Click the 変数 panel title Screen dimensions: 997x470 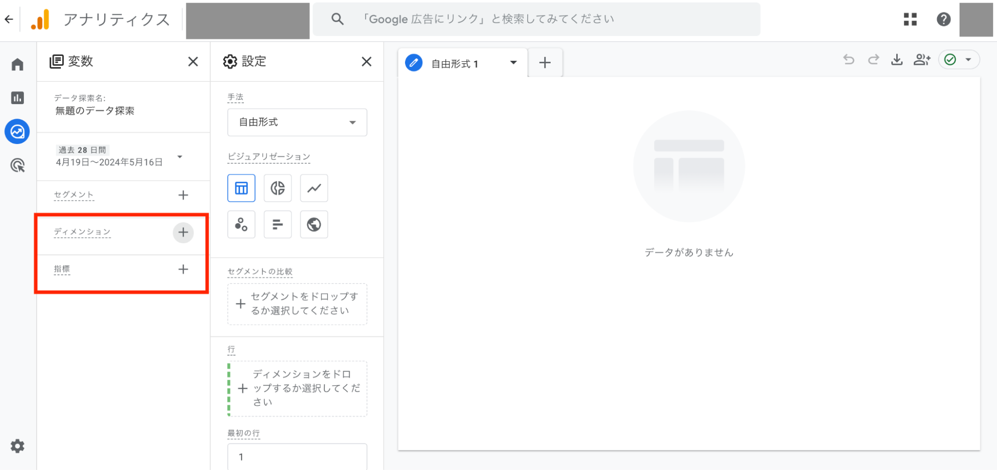coord(80,61)
